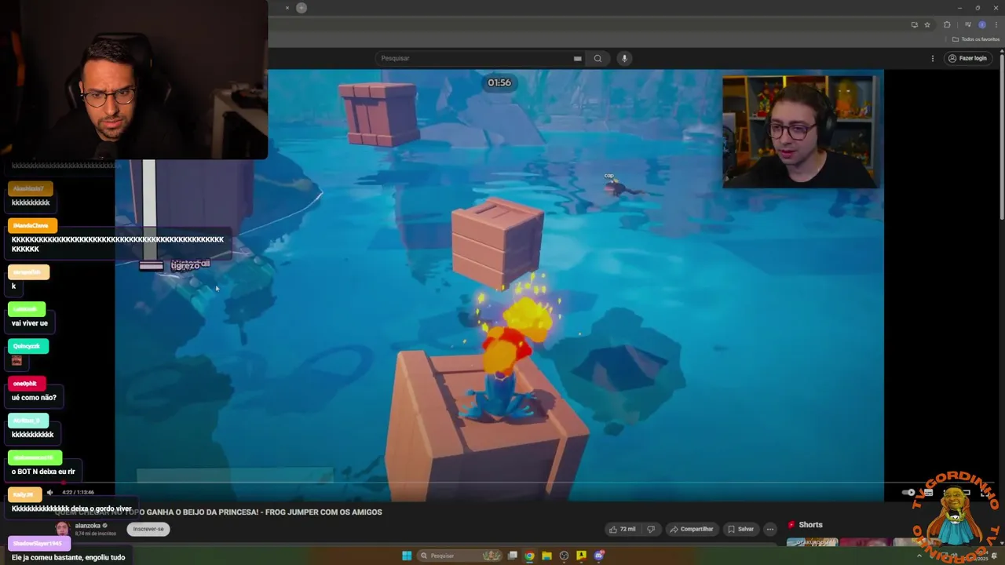Screen dimensions: 1005x565
Task: Open the alanzoka channel avatar
Action: (x=62, y=529)
